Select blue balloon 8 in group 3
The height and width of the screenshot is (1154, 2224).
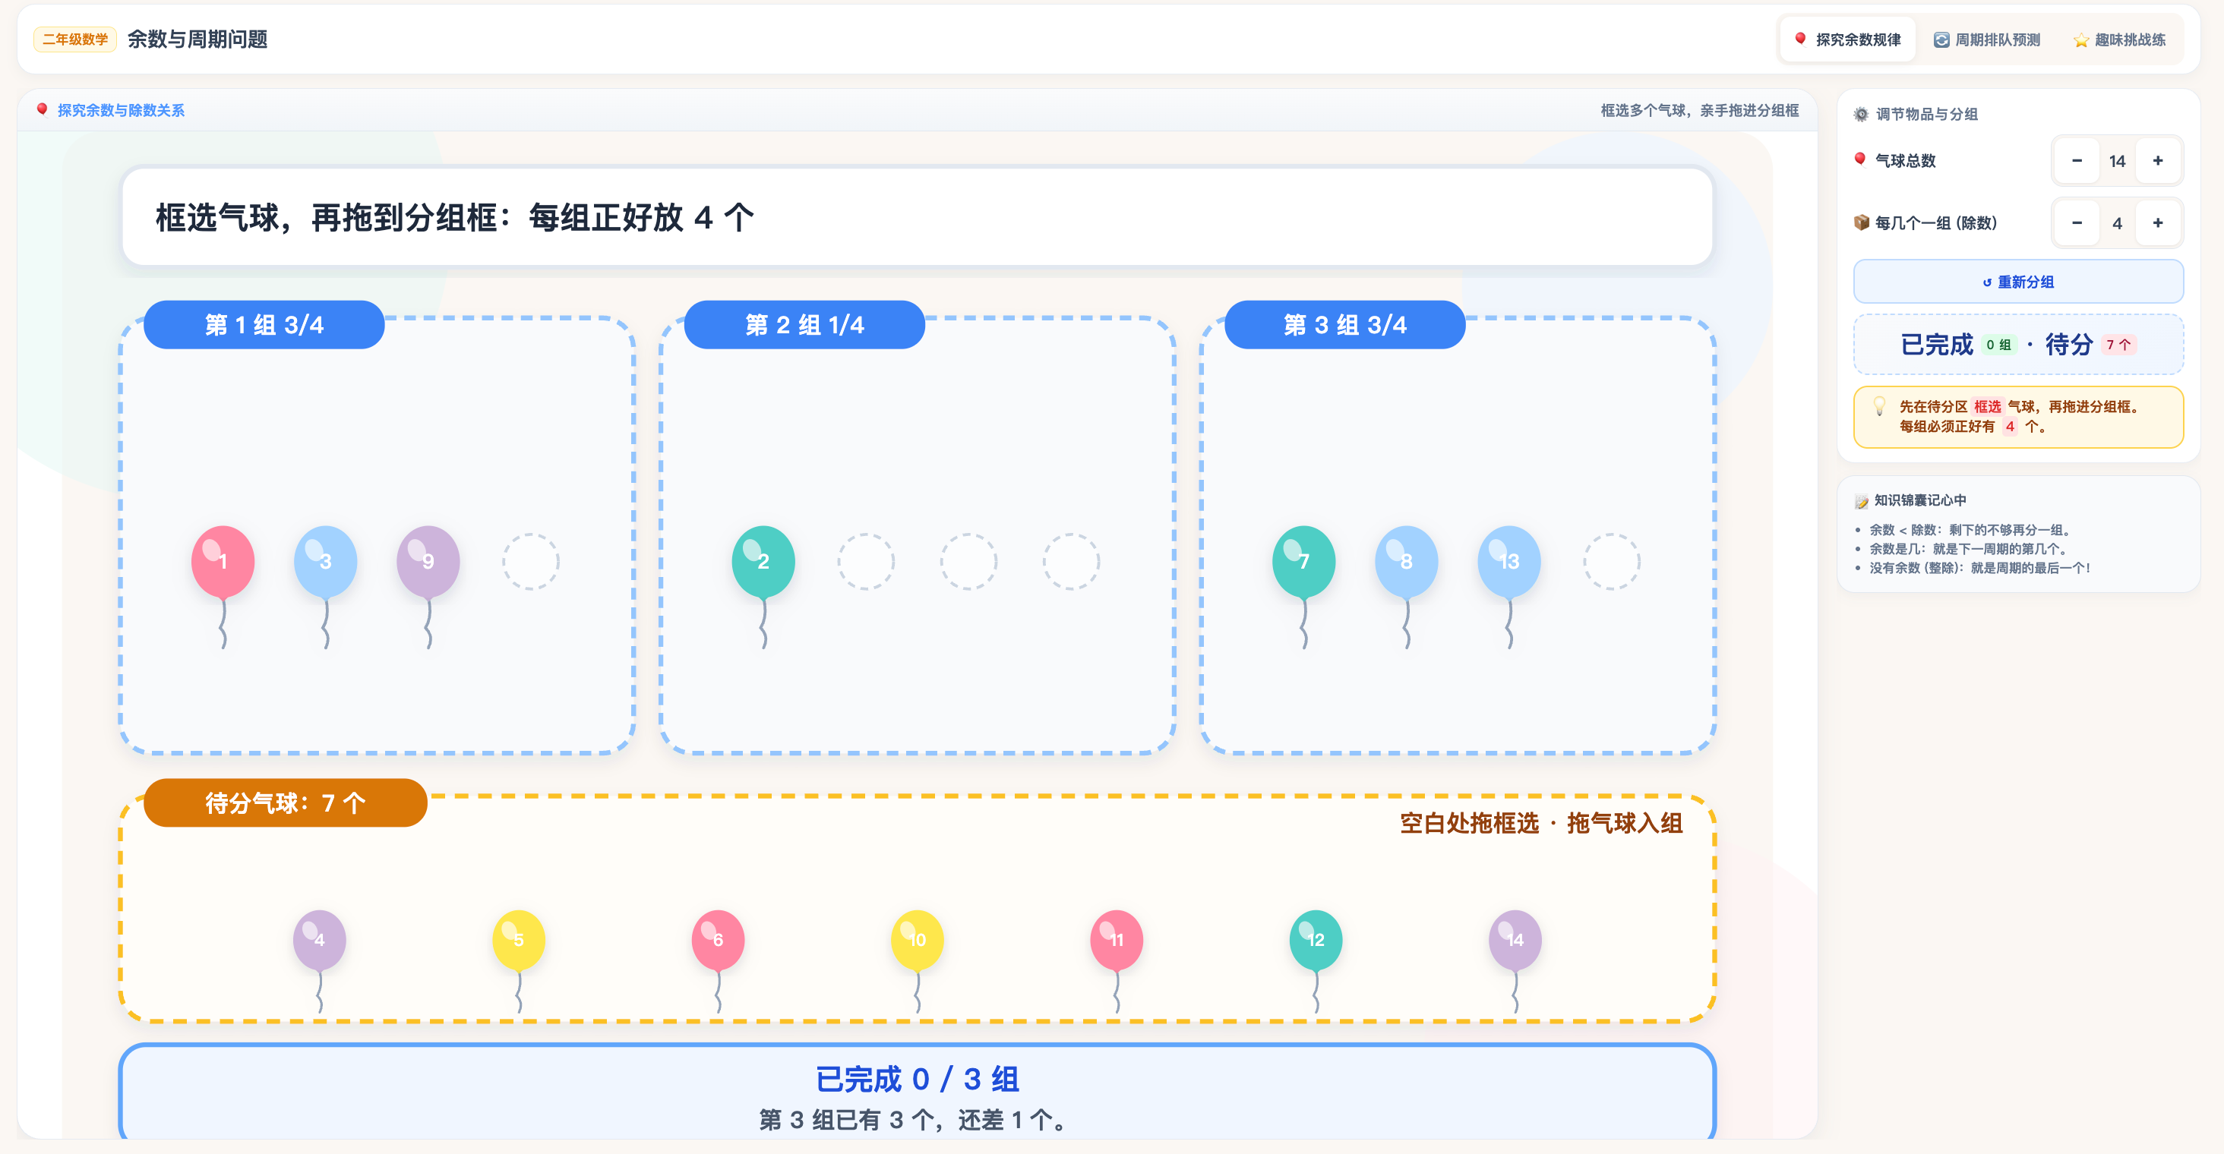1407,562
